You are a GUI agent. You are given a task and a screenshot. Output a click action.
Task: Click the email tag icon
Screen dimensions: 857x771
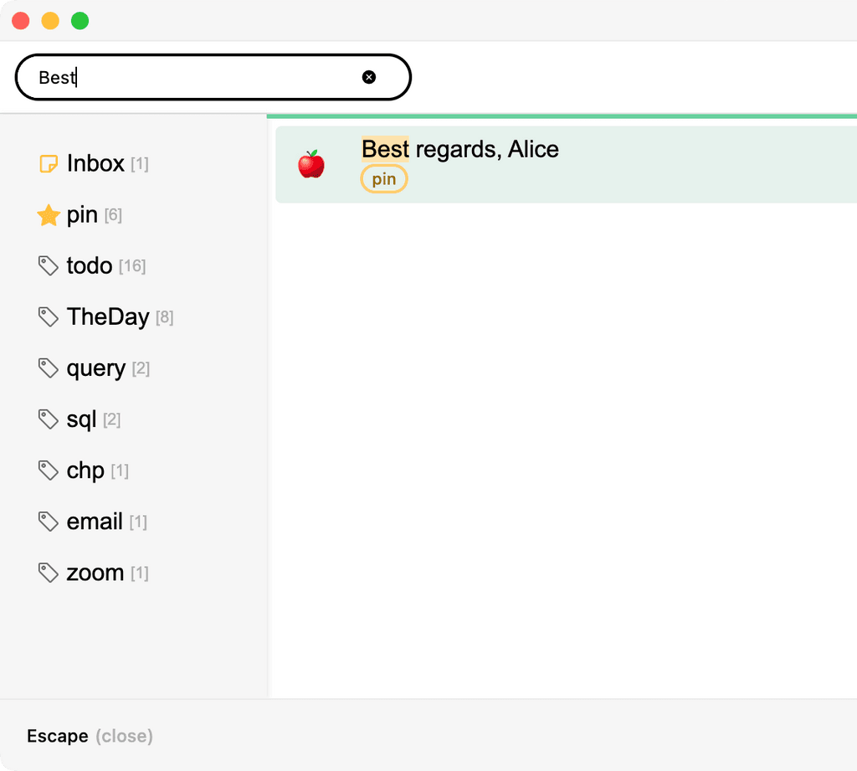click(x=49, y=522)
